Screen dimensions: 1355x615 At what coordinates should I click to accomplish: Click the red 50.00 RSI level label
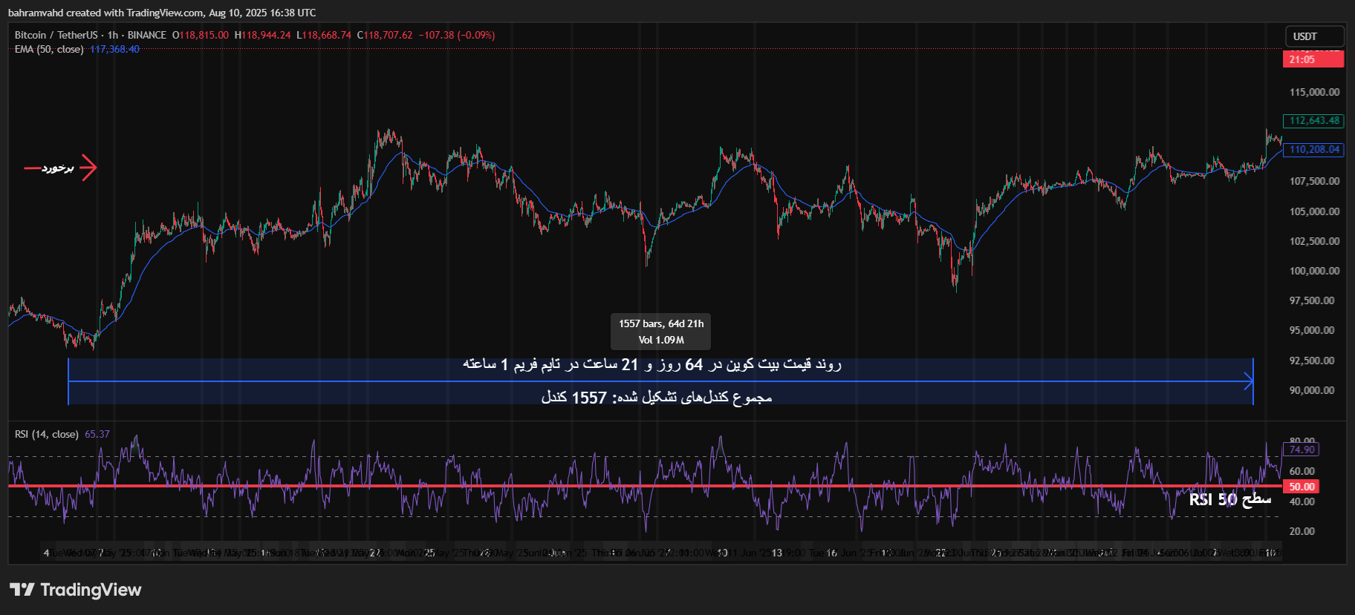pyautogui.click(x=1302, y=487)
